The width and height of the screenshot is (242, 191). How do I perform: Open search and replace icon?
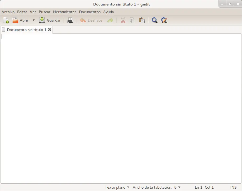[164, 20]
